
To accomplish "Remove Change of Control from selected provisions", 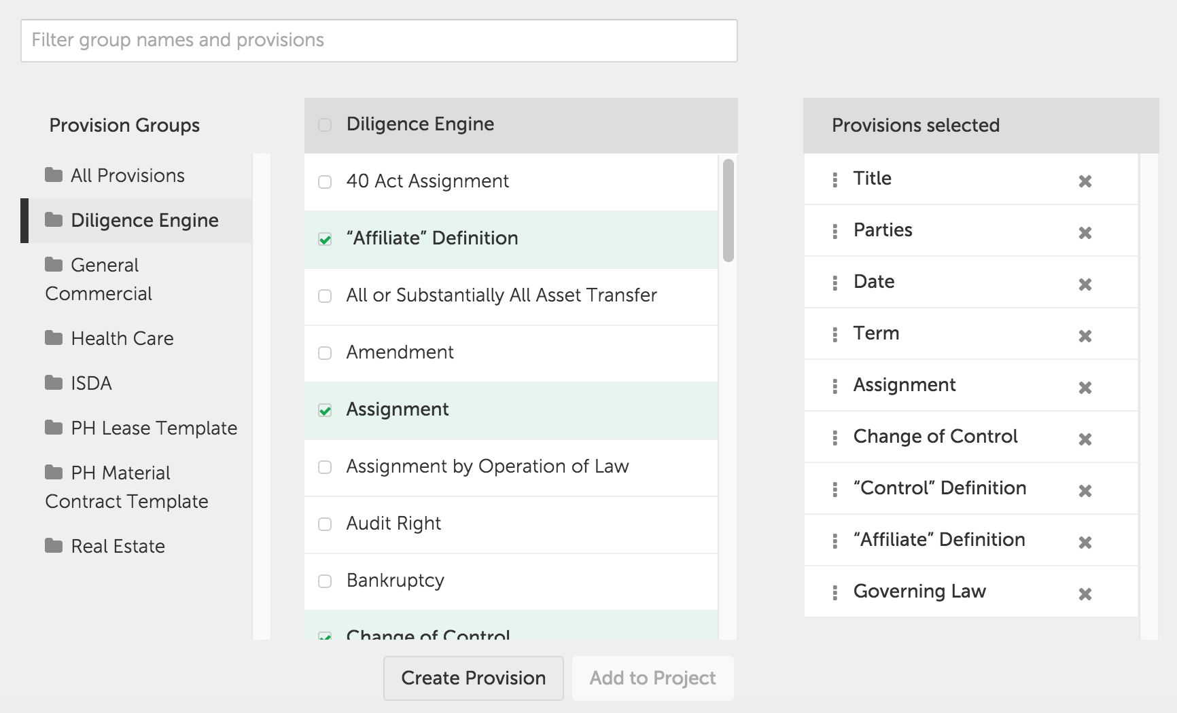I will [1085, 439].
